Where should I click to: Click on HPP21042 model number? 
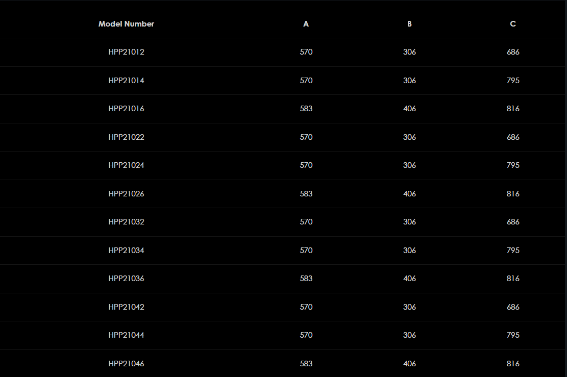click(x=126, y=307)
